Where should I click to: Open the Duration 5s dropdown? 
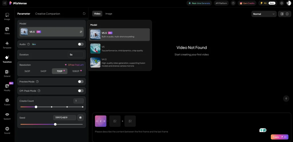click(x=76, y=55)
